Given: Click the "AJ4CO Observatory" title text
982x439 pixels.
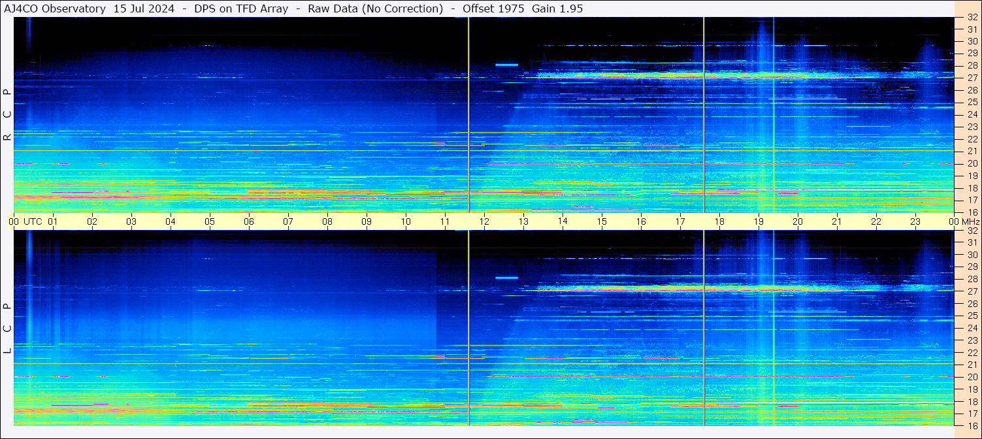Looking at the screenshot, I should 55,8.
